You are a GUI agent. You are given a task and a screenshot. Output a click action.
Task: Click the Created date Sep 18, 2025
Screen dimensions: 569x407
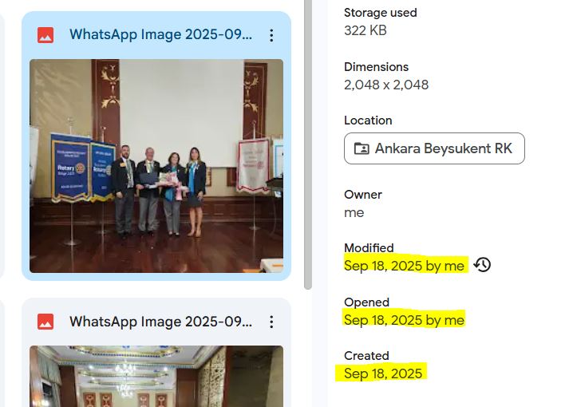point(383,373)
